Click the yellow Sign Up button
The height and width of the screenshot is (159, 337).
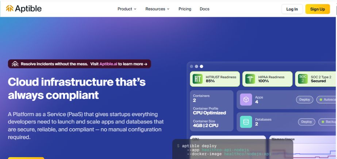(x=317, y=9)
